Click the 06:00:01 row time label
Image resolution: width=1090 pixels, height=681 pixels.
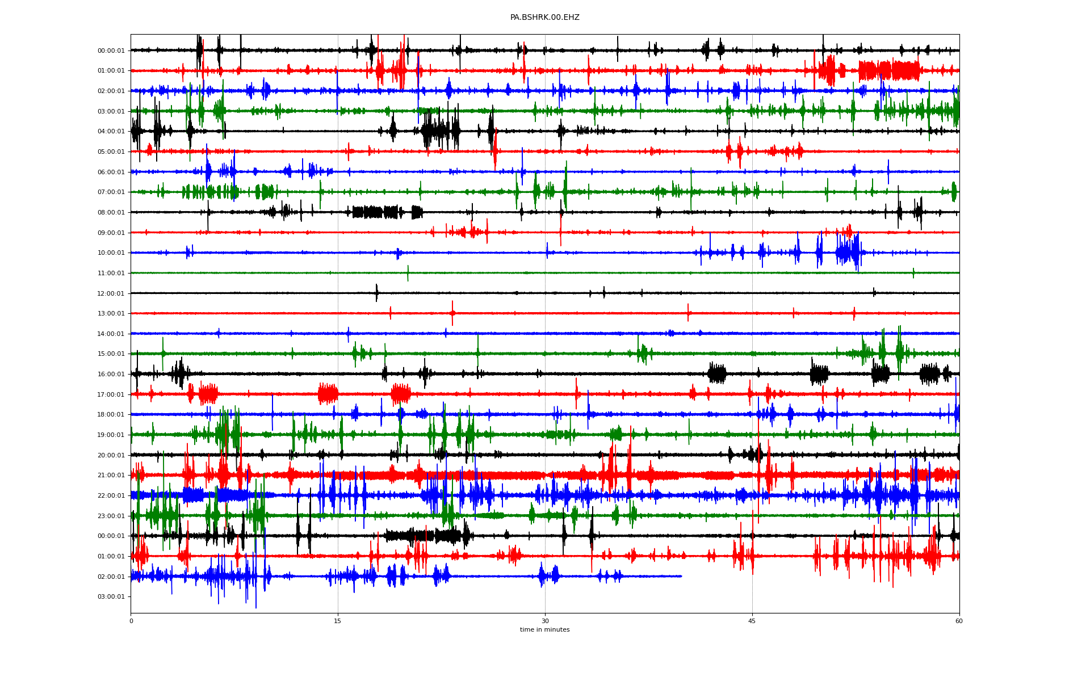point(111,173)
